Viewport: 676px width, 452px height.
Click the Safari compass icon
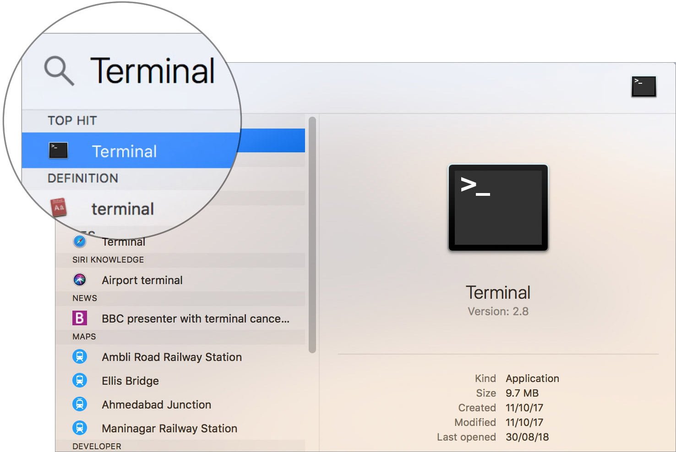[80, 241]
